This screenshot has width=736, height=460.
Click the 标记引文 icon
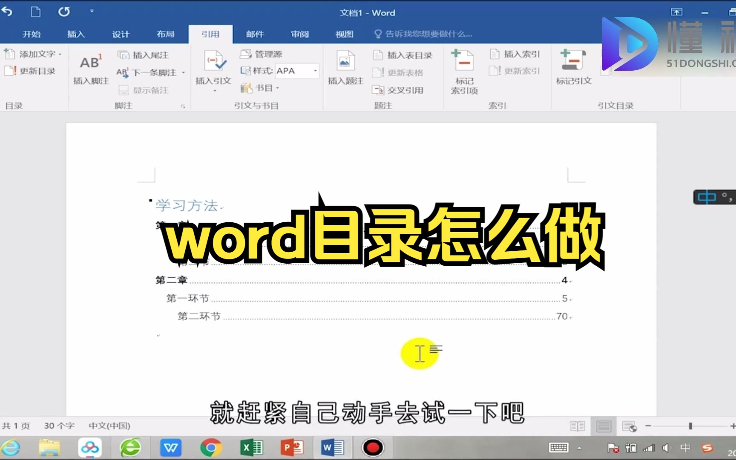pyautogui.click(x=573, y=60)
